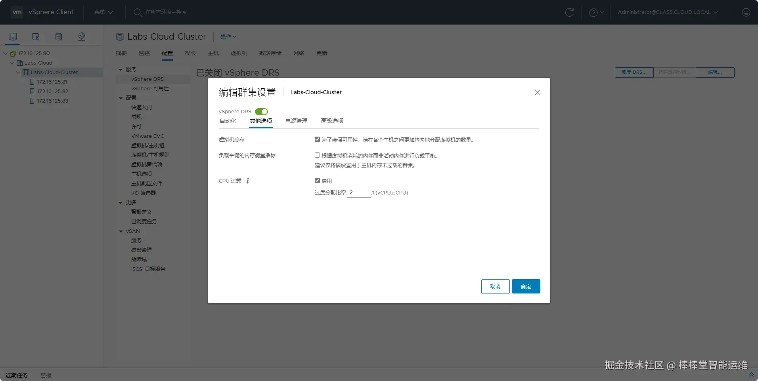Open the 监控 tab

click(x=144, y=53)
